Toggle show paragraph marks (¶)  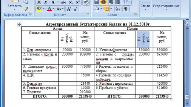coord(126,9)
